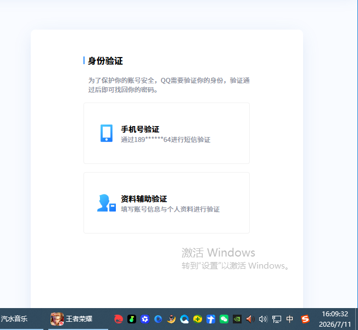The height and width of the screenshot is (330, 358).
Task: Click the blue swirl browser tray icon
Action: (x=158, y=319)
